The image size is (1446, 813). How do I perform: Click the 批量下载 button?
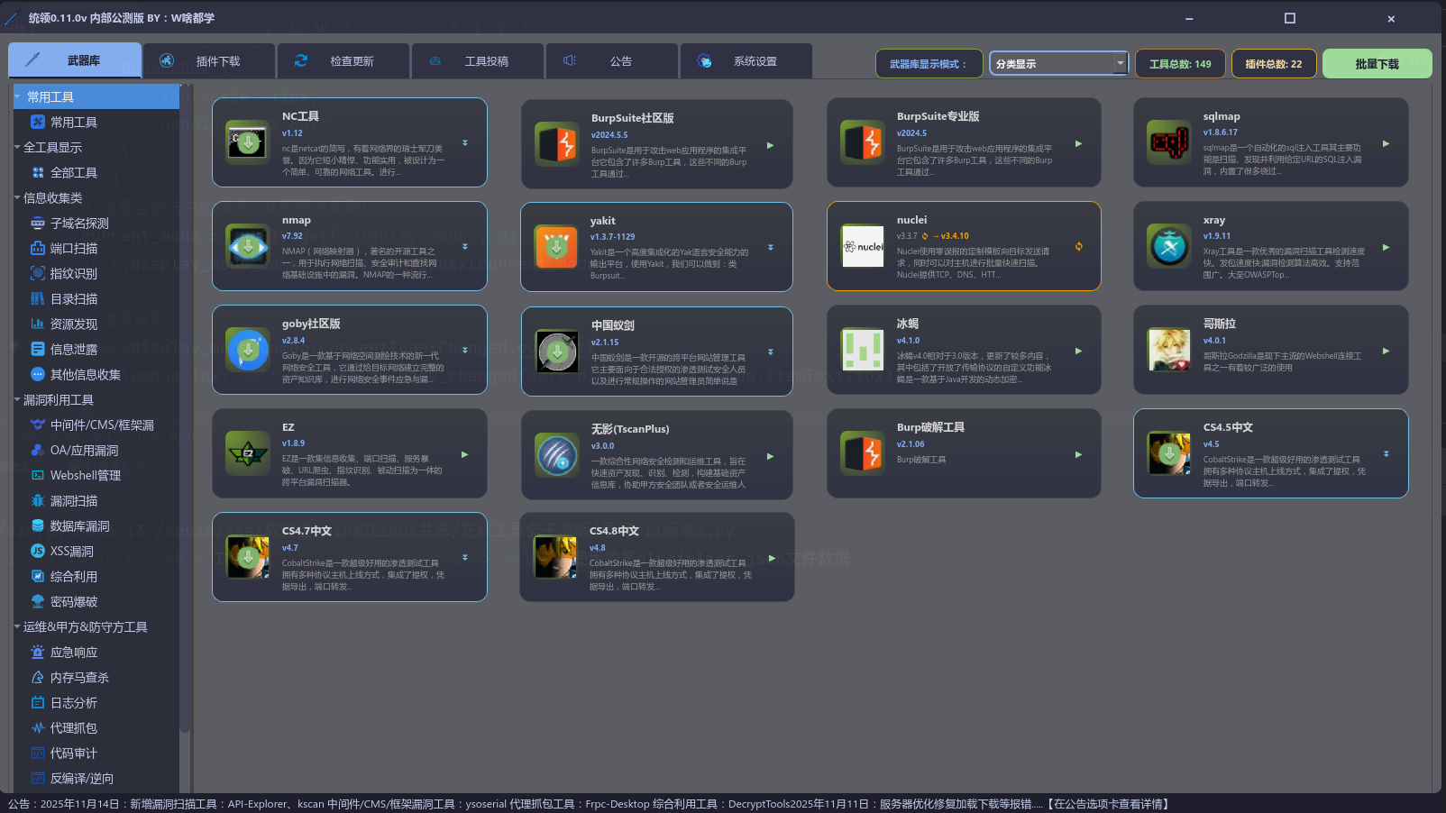[1377, 64]
